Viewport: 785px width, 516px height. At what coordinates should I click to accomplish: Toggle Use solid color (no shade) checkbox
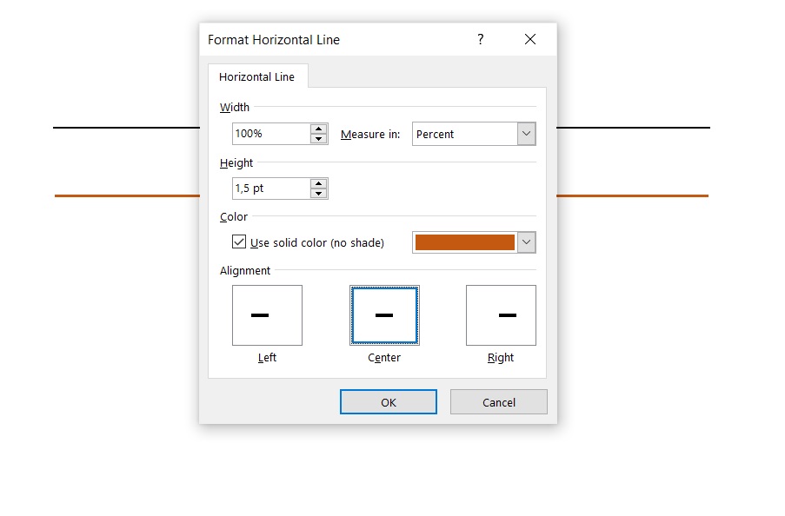click(239, 242)
